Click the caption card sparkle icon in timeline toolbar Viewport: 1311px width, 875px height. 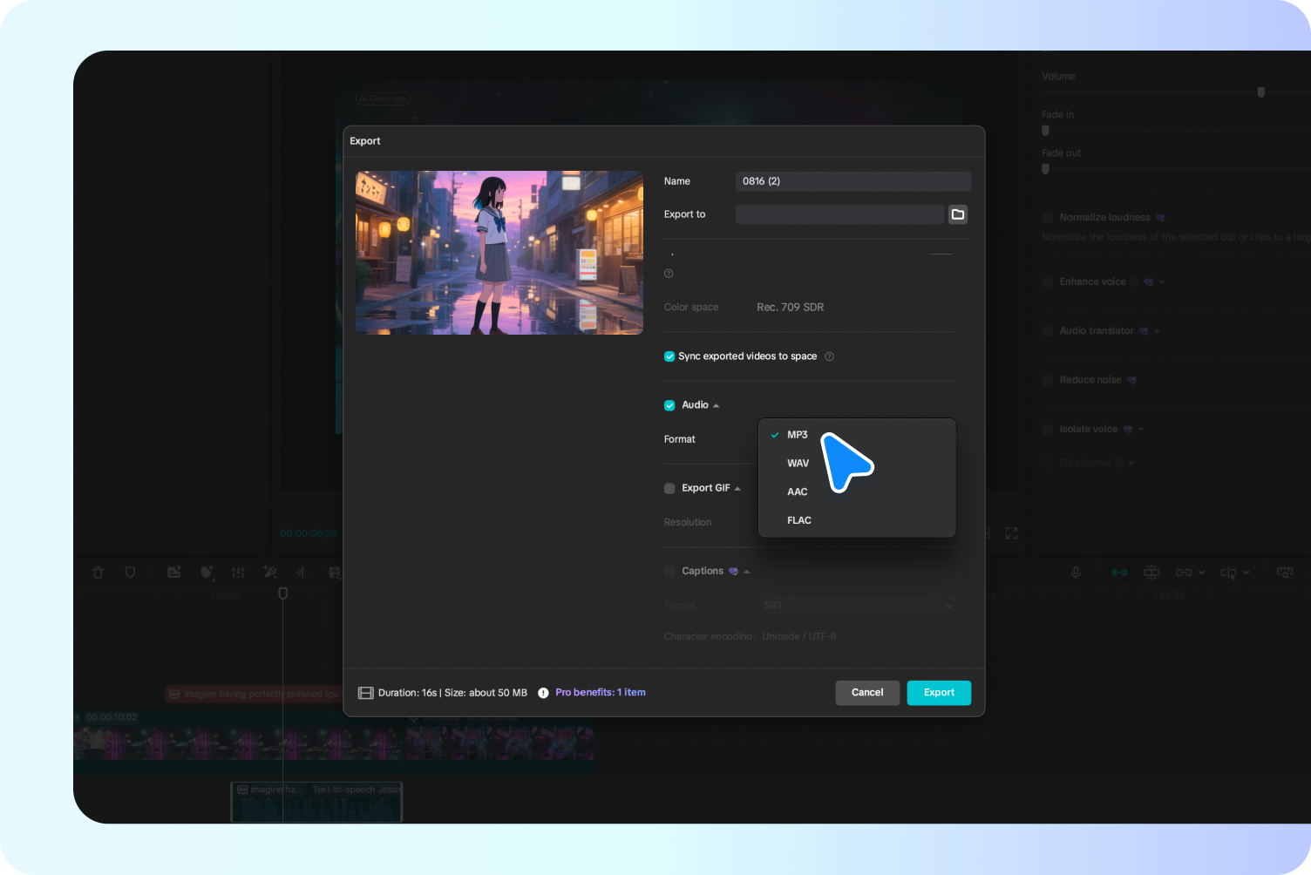pyautogui.click(x=174, y=573)
